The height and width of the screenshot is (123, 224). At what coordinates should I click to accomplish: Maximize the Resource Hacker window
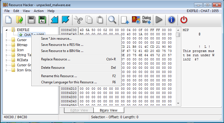[x=208, y=5]
